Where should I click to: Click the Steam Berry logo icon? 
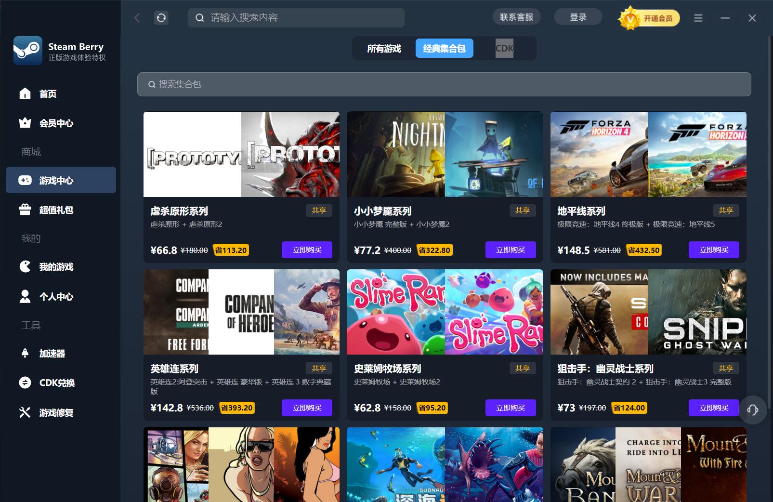[27, 51]
